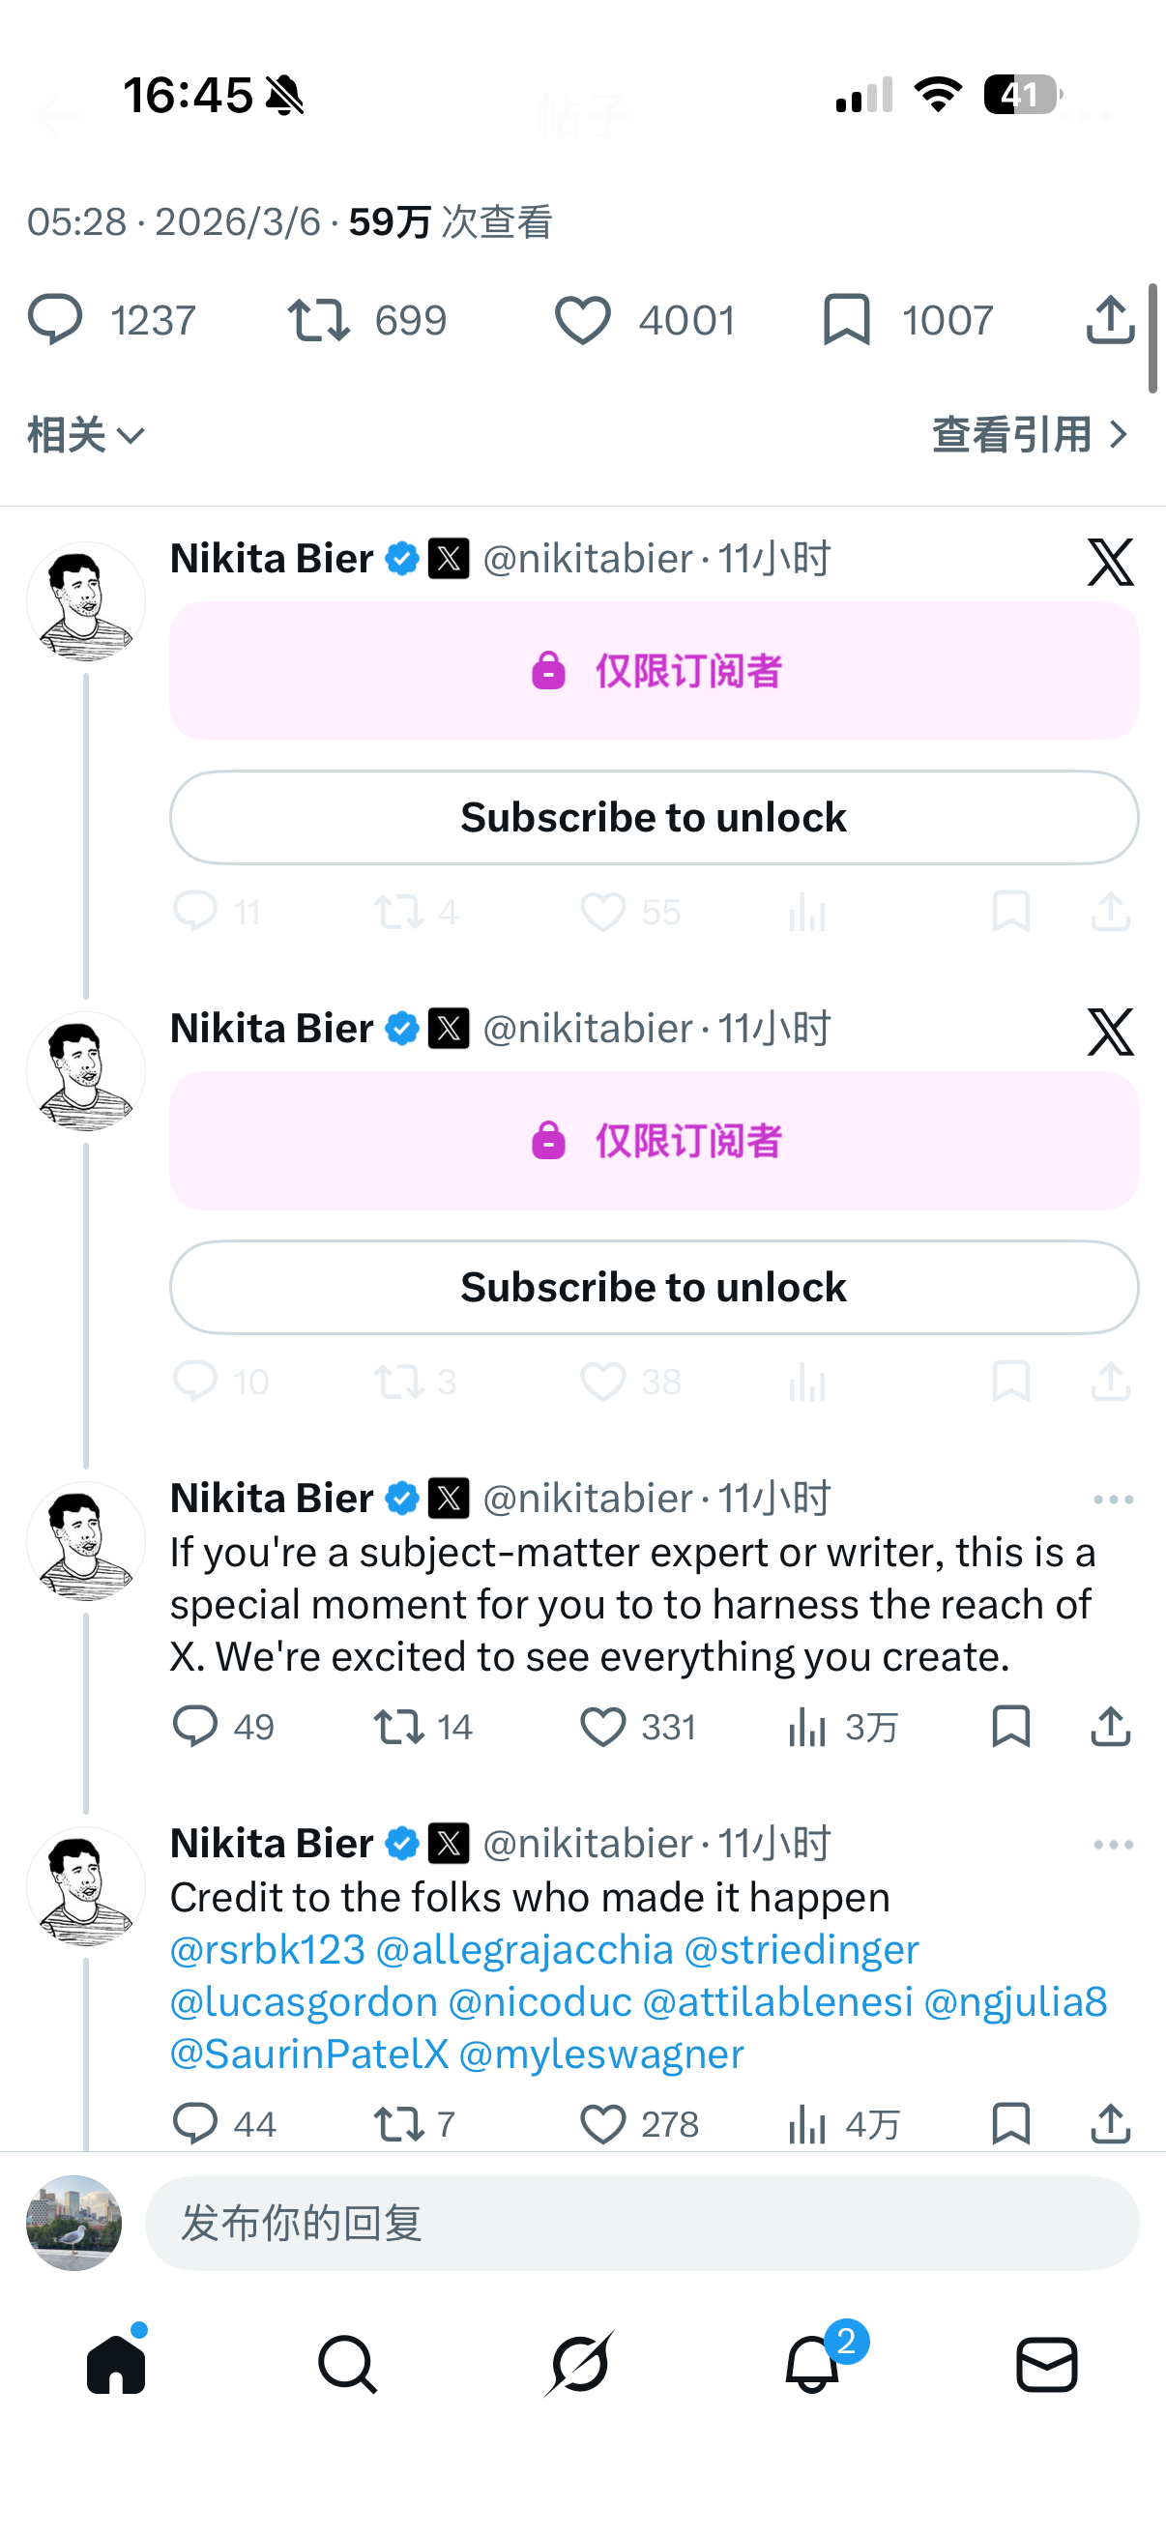1166x2535 pixels.
Task: Open the Messages envelope icon
Action: (1046, 2365)
